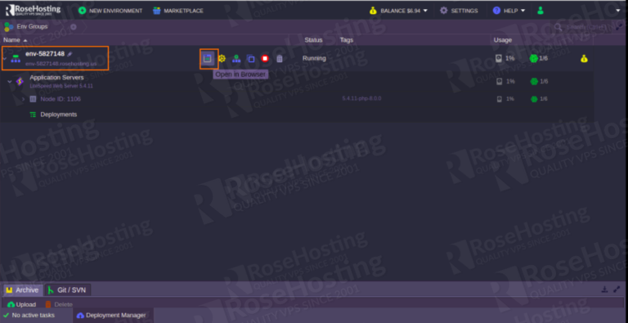Open the Balance $6.94 dropdown
The image size is (628, 323).
(398, 11)
